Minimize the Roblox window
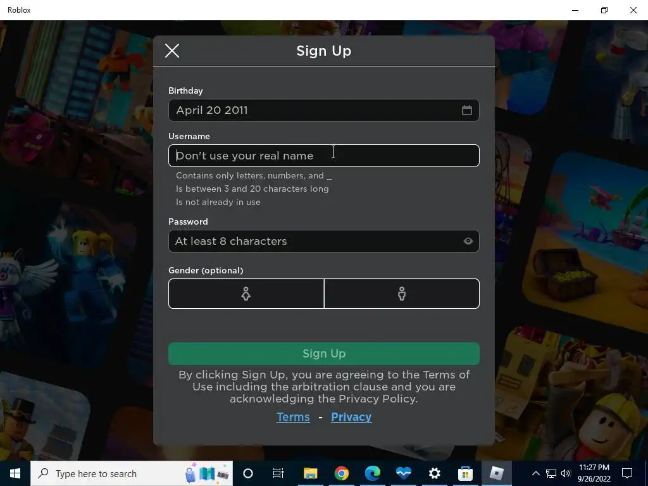 click(x=575, y=10)
